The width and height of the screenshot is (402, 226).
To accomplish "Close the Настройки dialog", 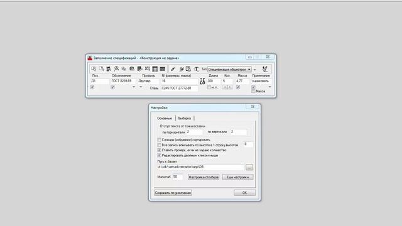I will point(253,107).
